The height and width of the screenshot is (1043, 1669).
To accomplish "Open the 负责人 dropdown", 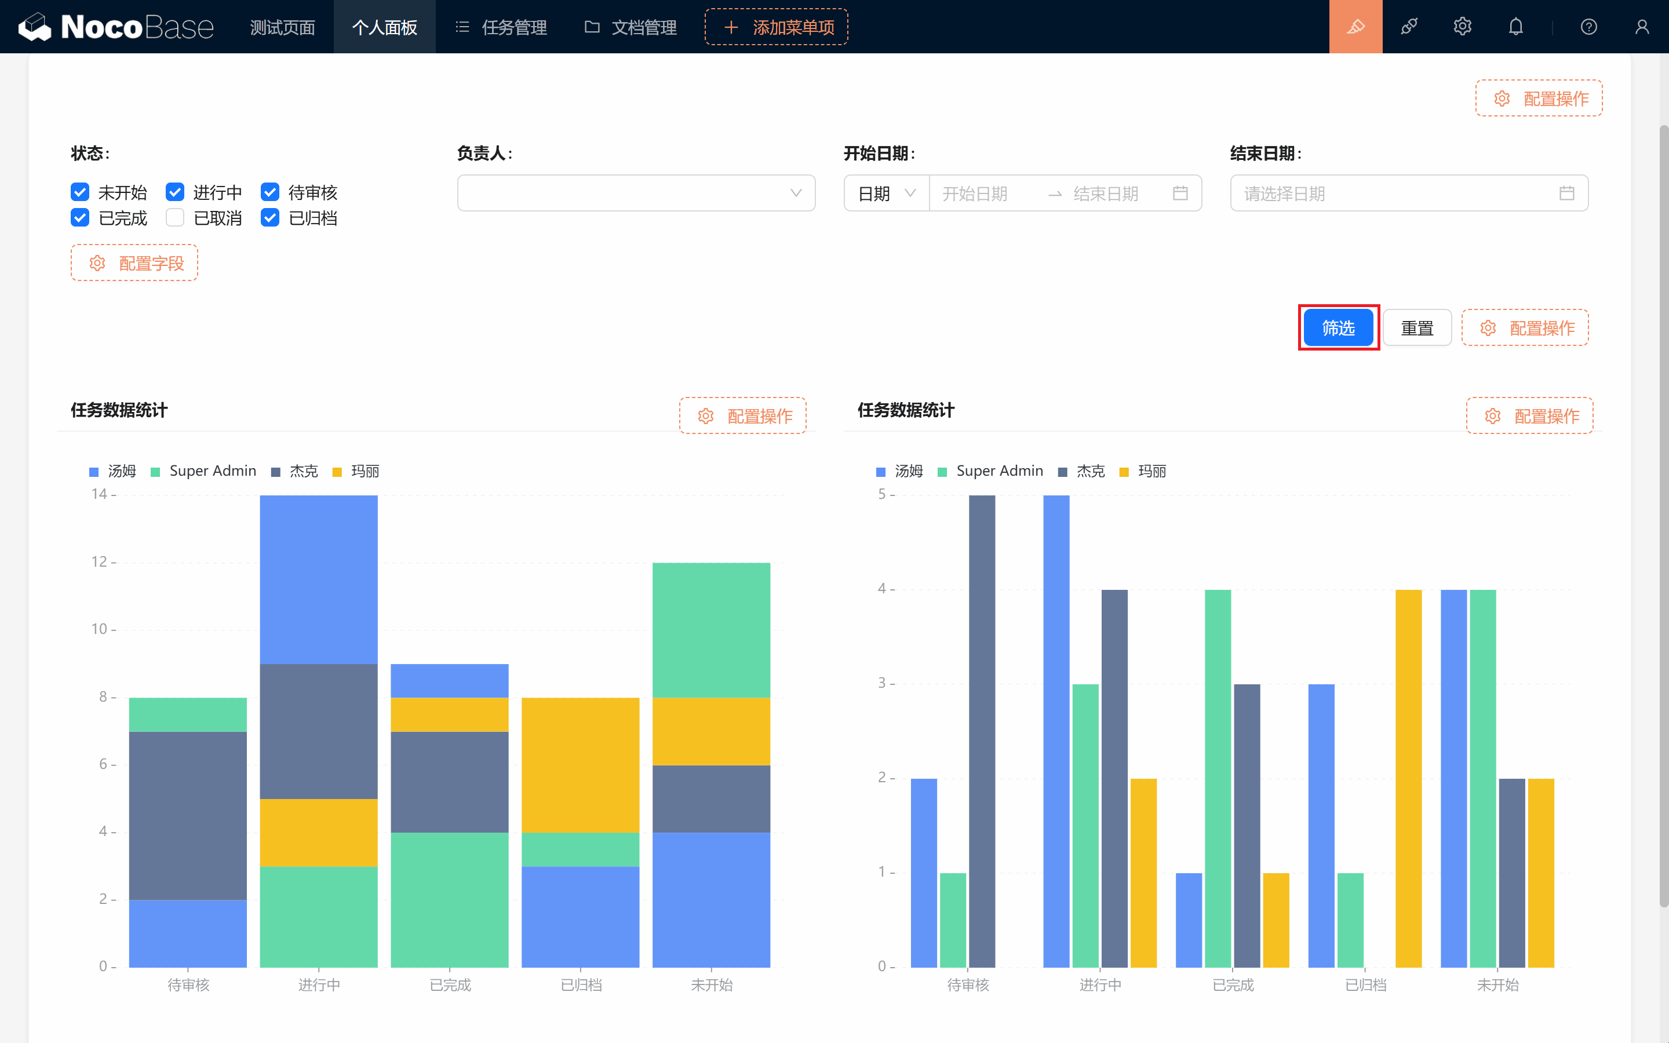I will point(636,193).
